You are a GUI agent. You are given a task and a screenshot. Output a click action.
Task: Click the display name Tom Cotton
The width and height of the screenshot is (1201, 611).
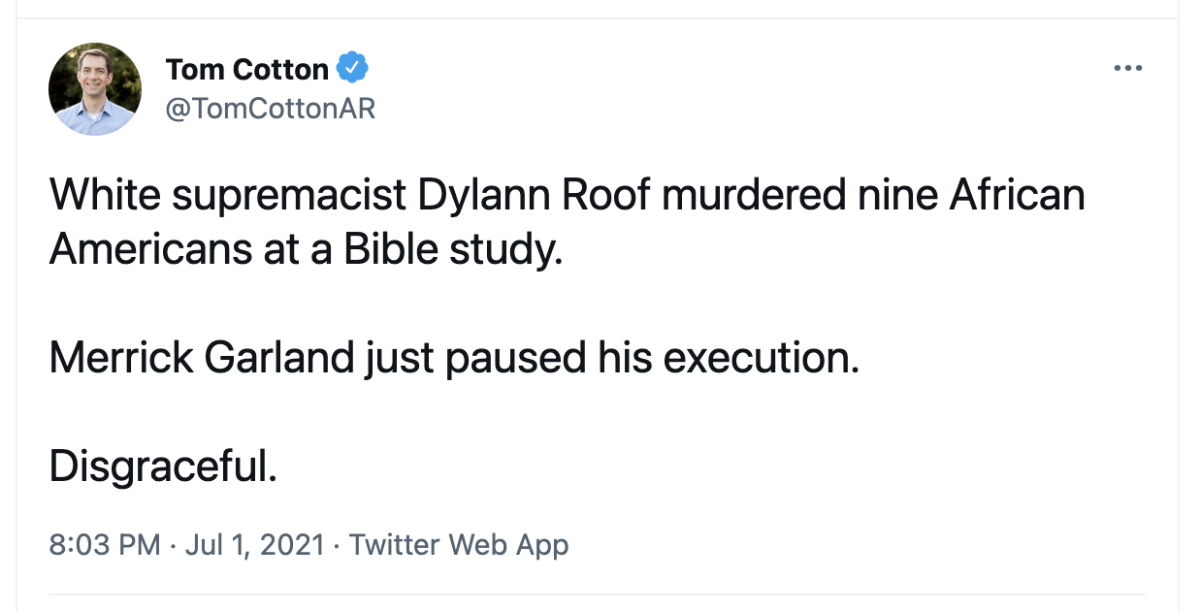(x=246, y=70)
